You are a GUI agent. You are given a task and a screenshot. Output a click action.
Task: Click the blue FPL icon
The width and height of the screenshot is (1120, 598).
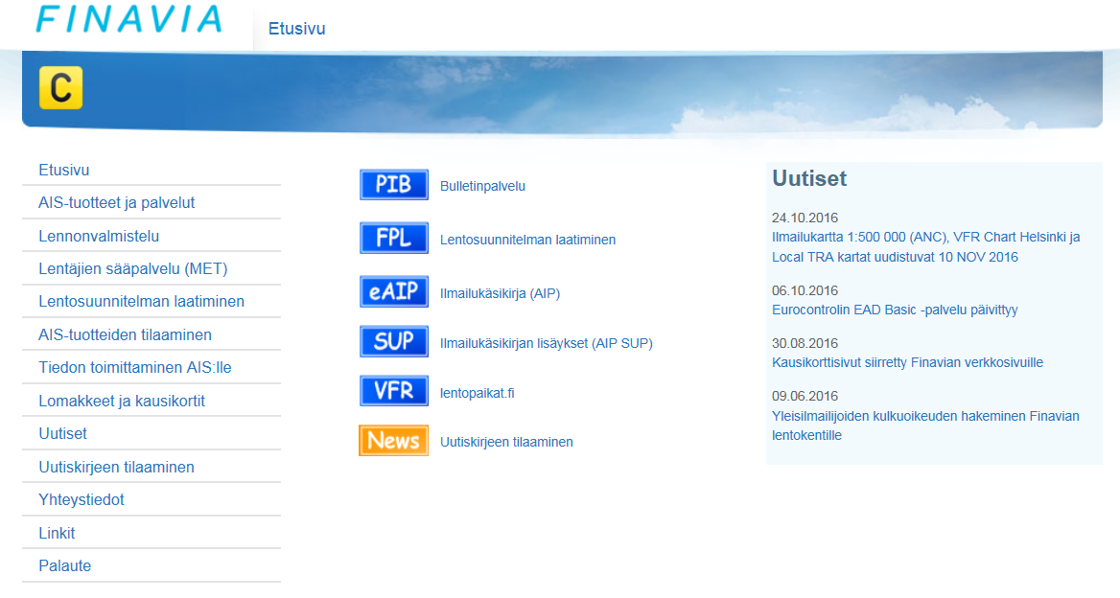coord(393,238)
